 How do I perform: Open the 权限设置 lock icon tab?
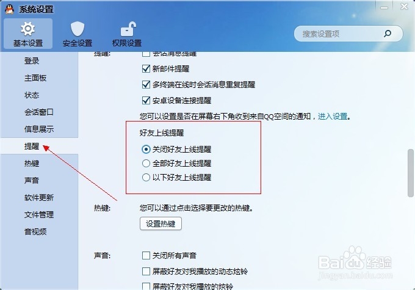(127, 34)
